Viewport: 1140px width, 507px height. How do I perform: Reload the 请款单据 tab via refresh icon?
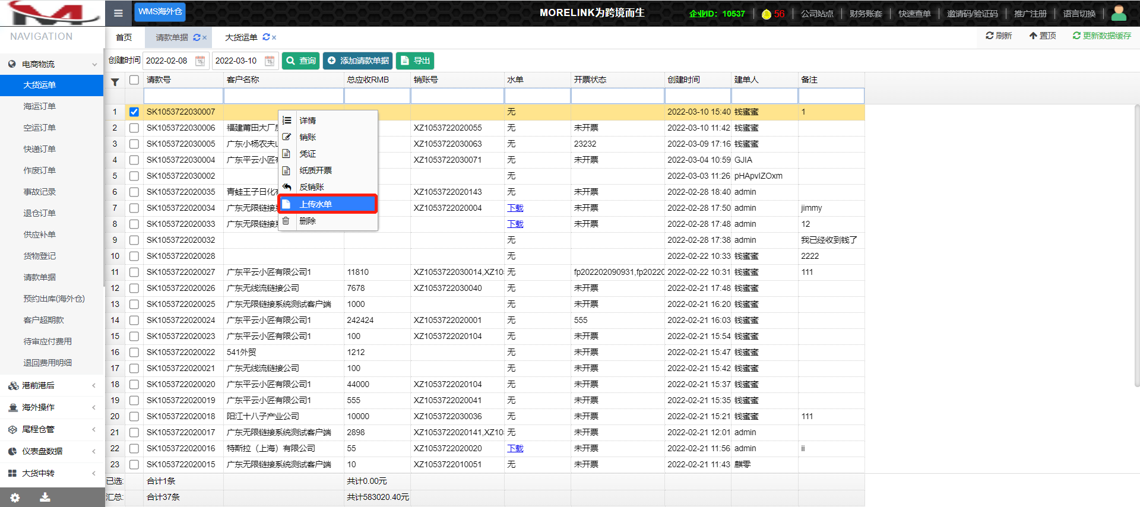[x=197, y=37]
